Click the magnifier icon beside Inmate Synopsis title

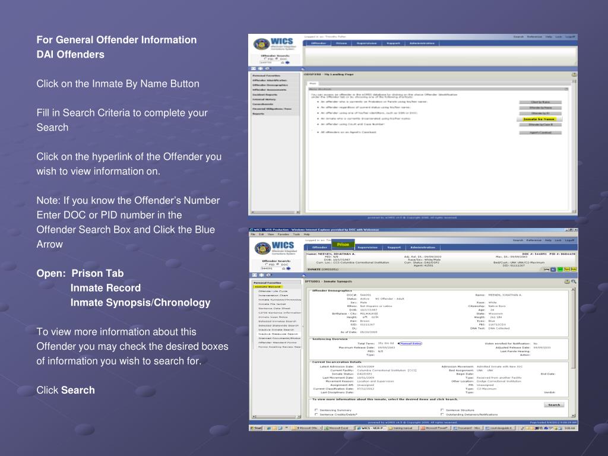[x=574, y=281]
